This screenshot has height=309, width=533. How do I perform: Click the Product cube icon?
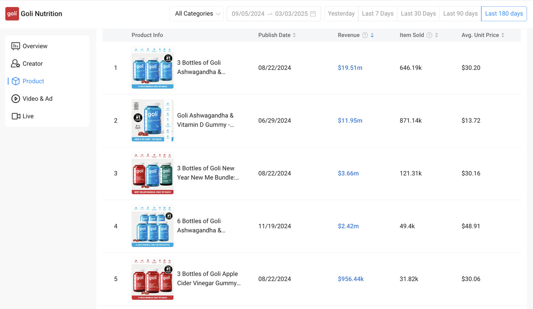click(16, 81)
